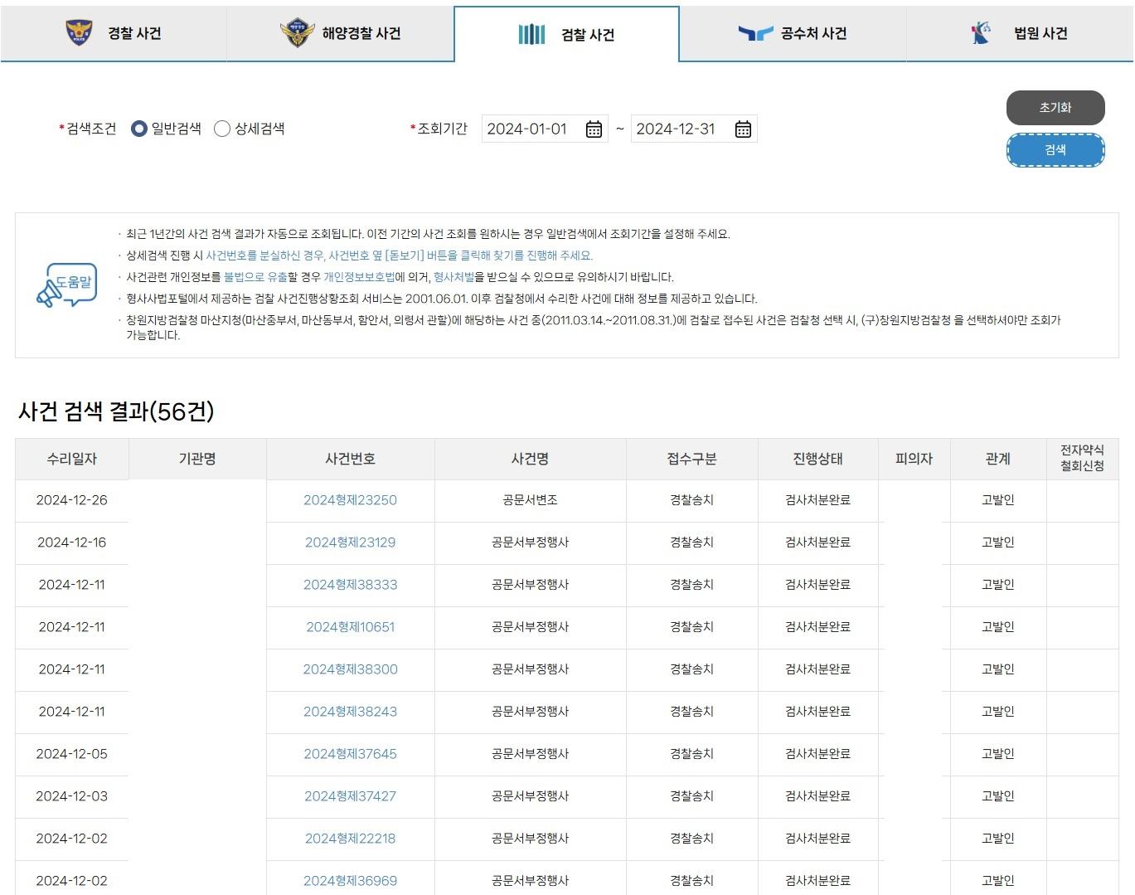Click 검사처분완료 in the 2024형제37645 row
The width and height of the screenshot is (1135, 895).
click(x=817, y=754)
